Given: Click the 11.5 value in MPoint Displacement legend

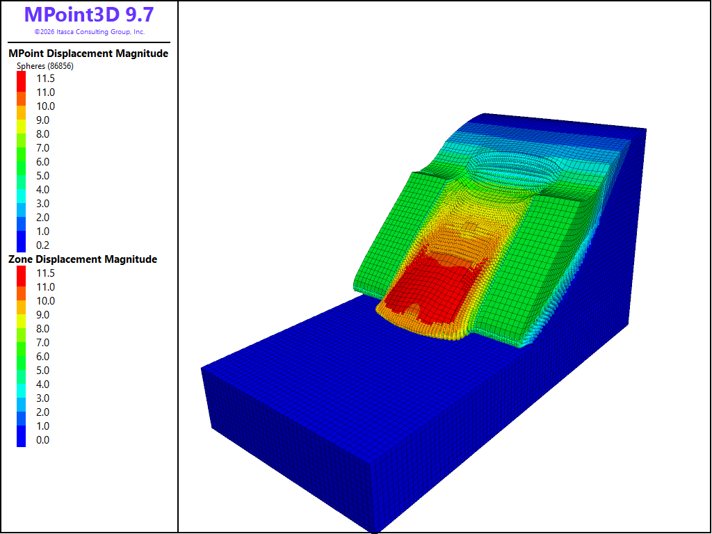Looking at the screenshot, I should [x=45, y=79].
